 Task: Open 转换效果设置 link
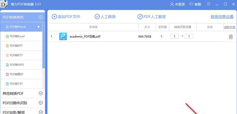(x=222, y=17)
